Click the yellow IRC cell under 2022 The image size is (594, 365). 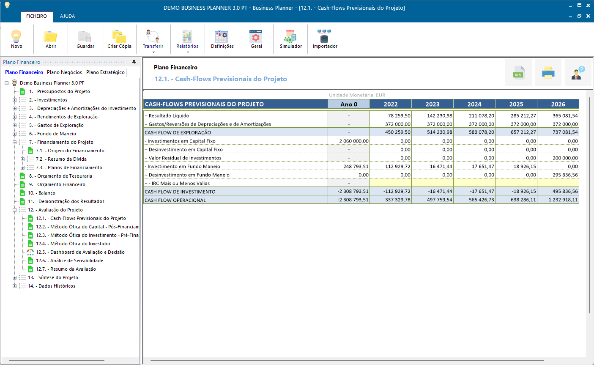391,183
